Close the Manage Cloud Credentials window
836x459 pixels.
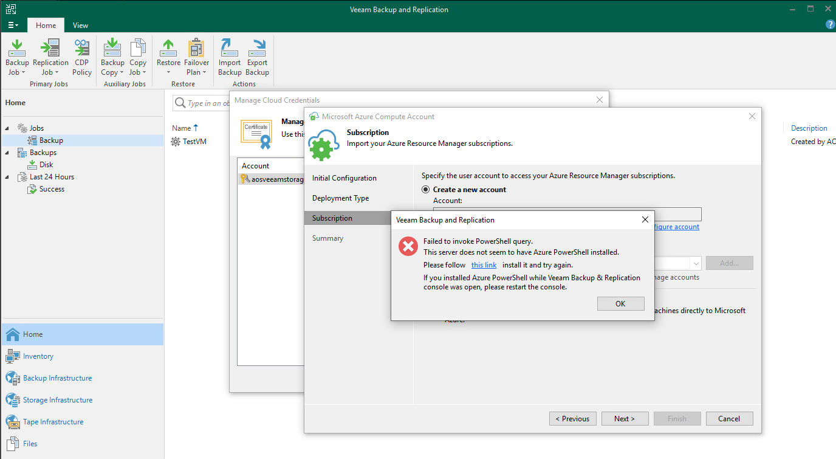(x=599, y=100)
